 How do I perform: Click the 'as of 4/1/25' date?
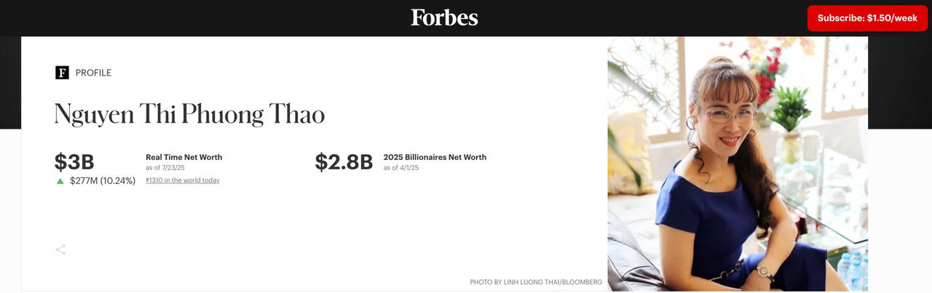coord(401,168)
